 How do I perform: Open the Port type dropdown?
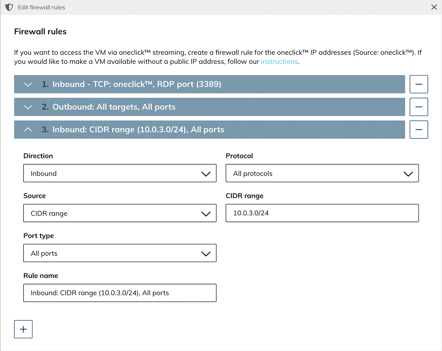(119, 253)
